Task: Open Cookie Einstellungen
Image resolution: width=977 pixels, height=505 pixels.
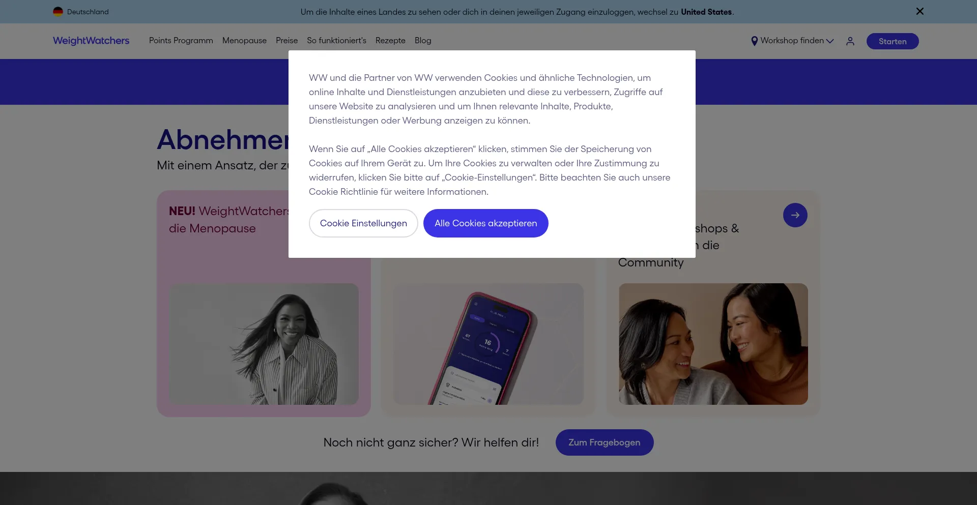Action: [x=363, y=223]
